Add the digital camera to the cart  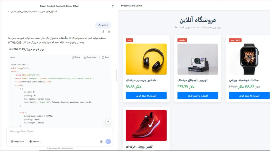pos(198,95)
